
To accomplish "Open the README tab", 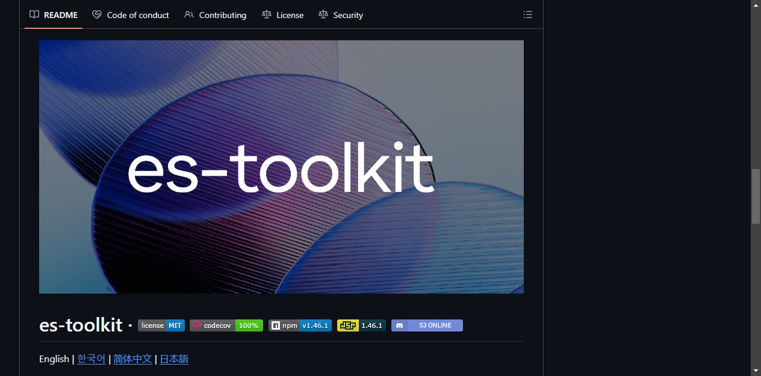I will (x=54, y=15).
